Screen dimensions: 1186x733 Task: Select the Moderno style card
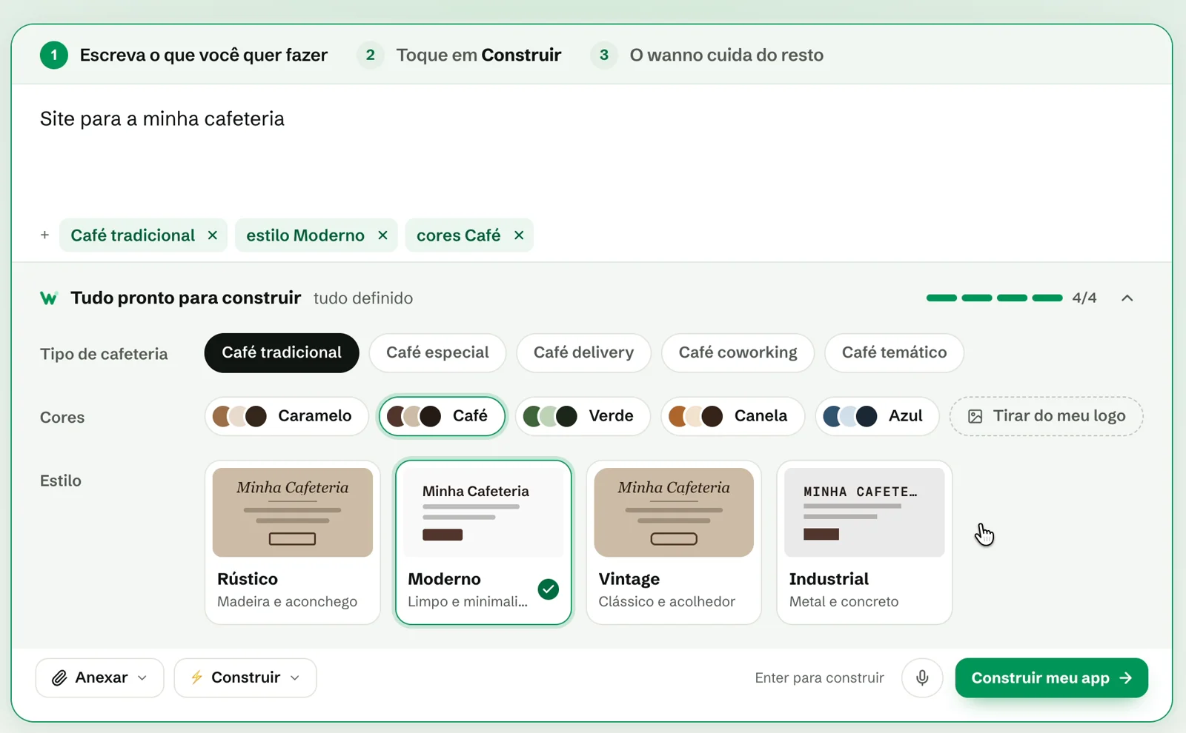pyautogui.click(x=483, y=543)
